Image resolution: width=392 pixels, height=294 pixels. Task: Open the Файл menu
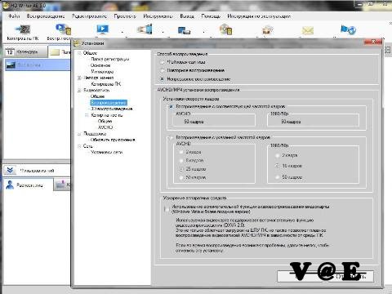(14, 16)
